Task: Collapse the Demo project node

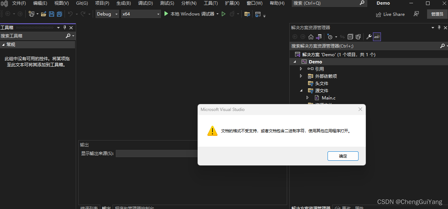Action: click(295, 62)
